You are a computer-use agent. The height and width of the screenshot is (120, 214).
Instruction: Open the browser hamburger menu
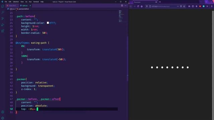[212, 6]
